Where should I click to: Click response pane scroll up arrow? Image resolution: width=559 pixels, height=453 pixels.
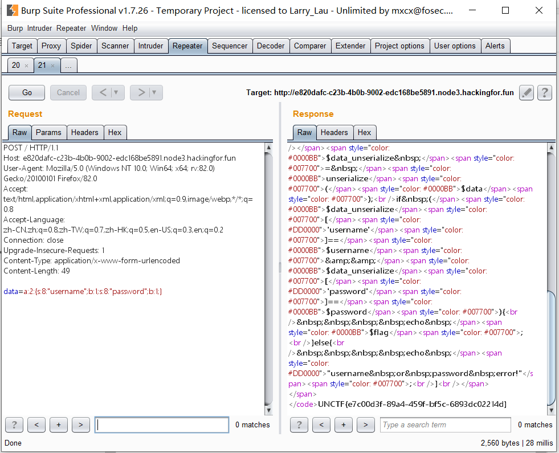tap(551, 147)
